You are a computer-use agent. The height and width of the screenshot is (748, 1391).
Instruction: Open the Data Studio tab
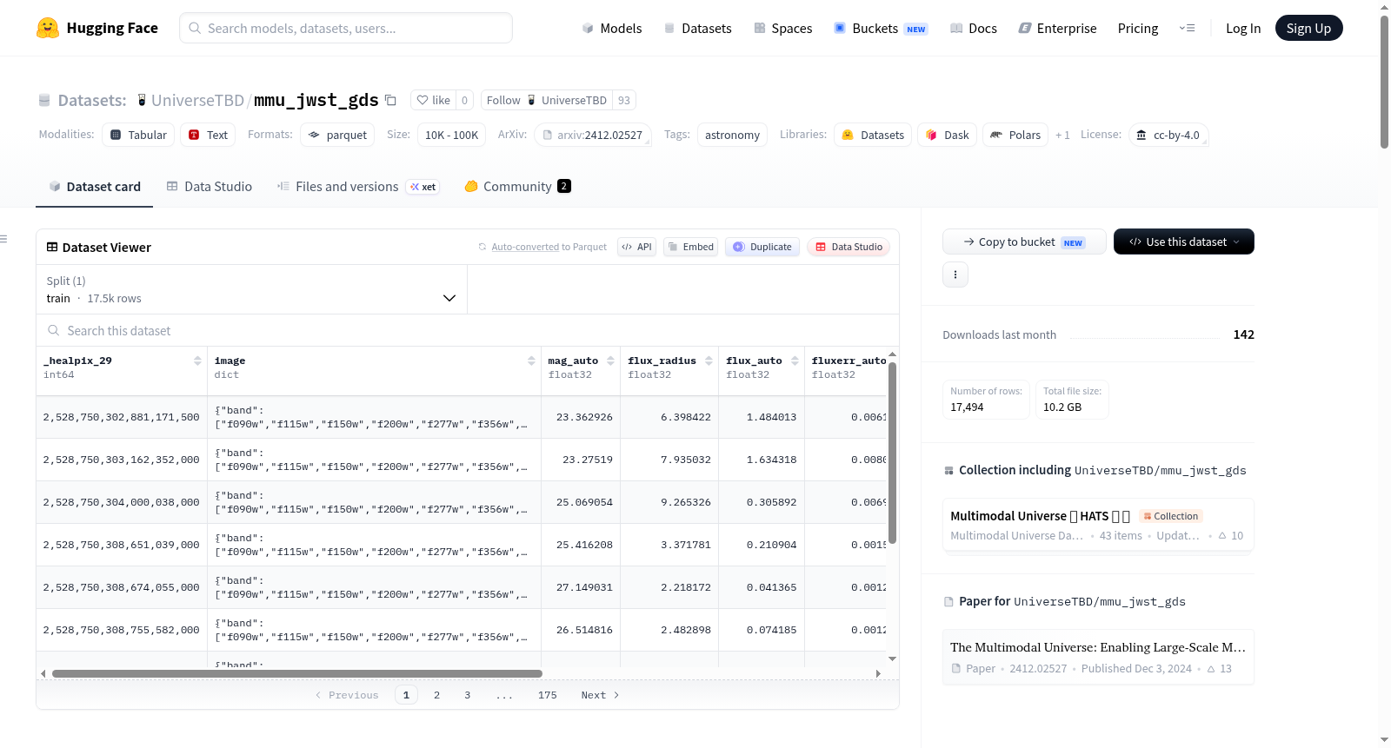pos(210,187)
